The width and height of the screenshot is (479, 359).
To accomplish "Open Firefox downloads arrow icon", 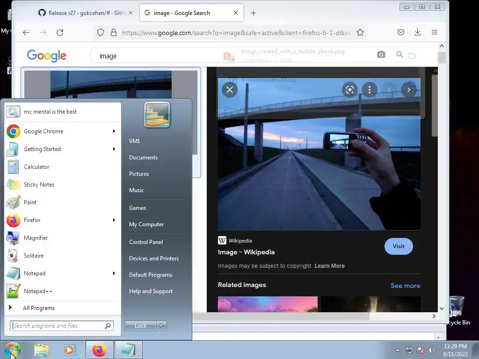I will point(417,32).
